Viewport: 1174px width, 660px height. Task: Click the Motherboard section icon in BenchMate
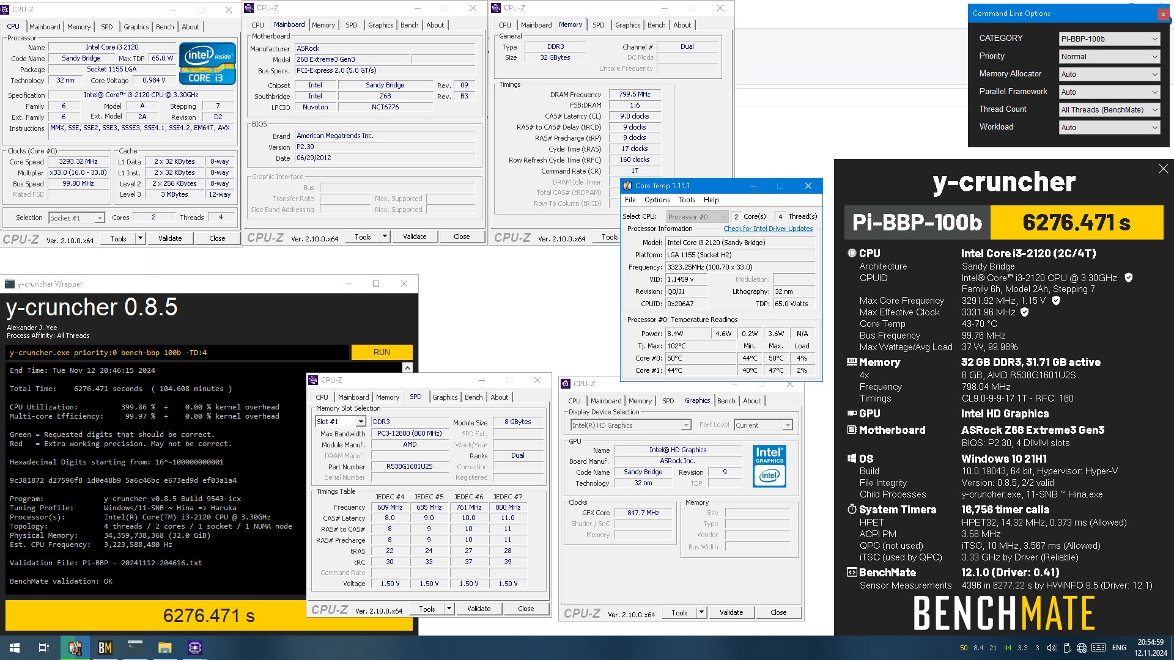pos(852,430)
